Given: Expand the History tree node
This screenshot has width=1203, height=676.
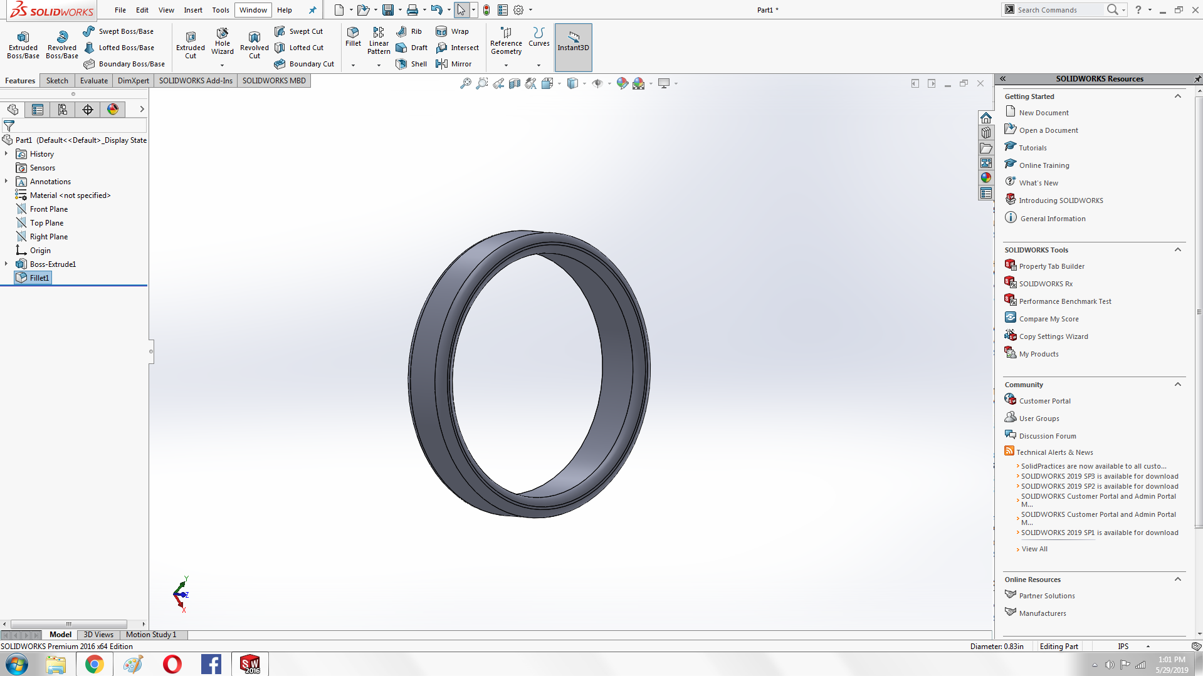Looking at the screenshot, I should click(x=6, y=153).
